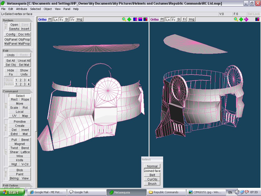The image size is (261, 196).
Task: Open the Attribute menu
Action: pyautogui.click(x=22, y=9)
